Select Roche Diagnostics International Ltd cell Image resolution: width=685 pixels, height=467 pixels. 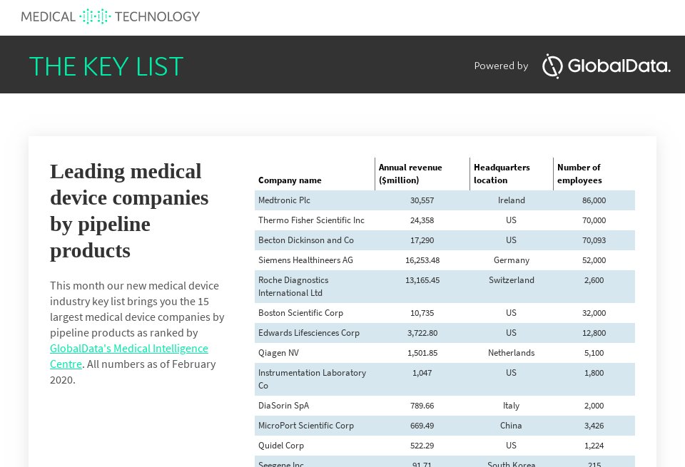[x=293, y=287]
